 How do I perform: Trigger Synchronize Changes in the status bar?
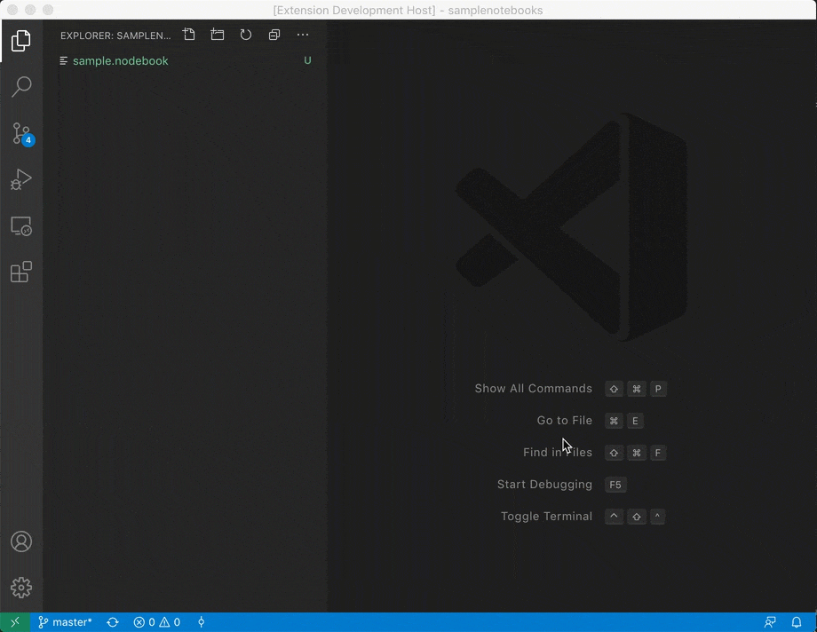click(113, 622)
